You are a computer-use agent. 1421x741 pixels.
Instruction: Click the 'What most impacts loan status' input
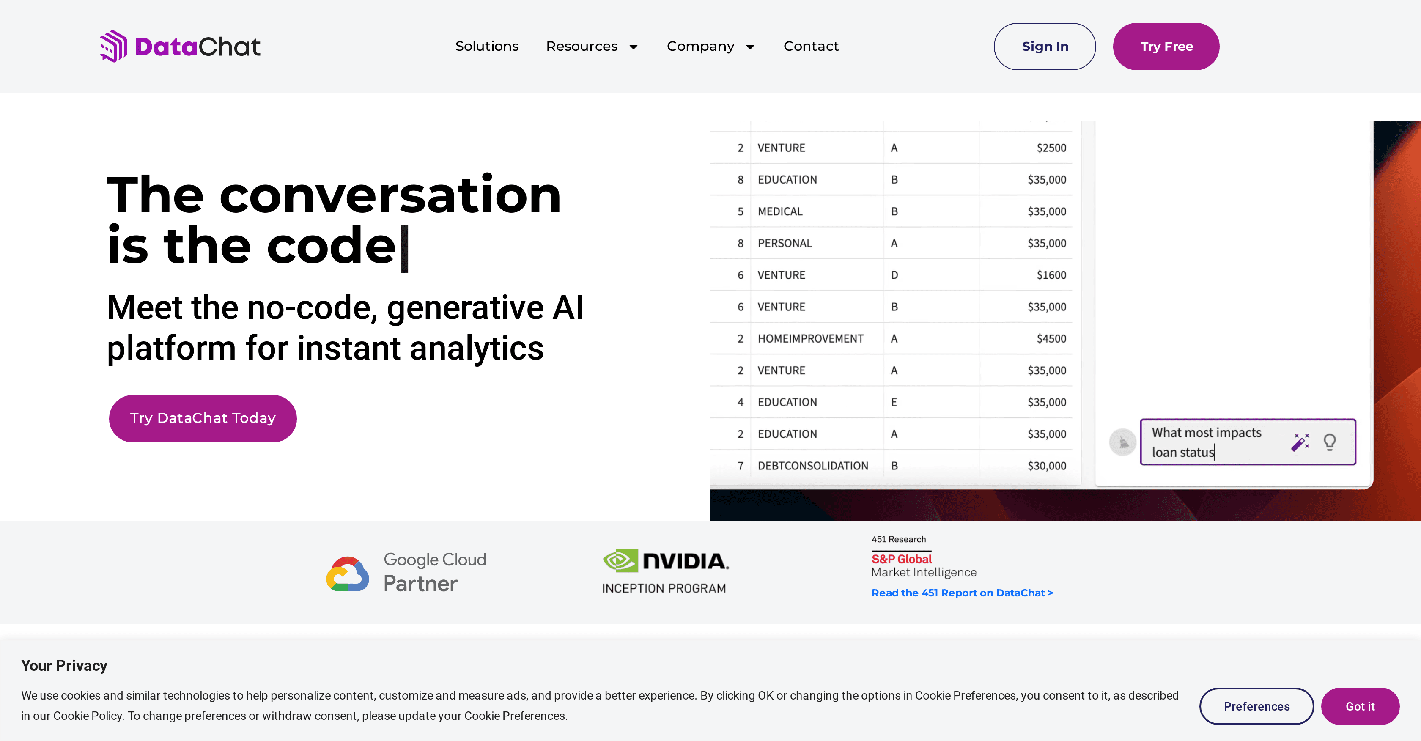(x=1214, y=442)
